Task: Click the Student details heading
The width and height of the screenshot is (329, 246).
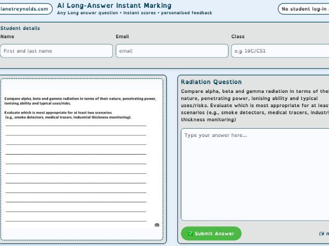Action: pyautogui.click(x=20, y=28)
